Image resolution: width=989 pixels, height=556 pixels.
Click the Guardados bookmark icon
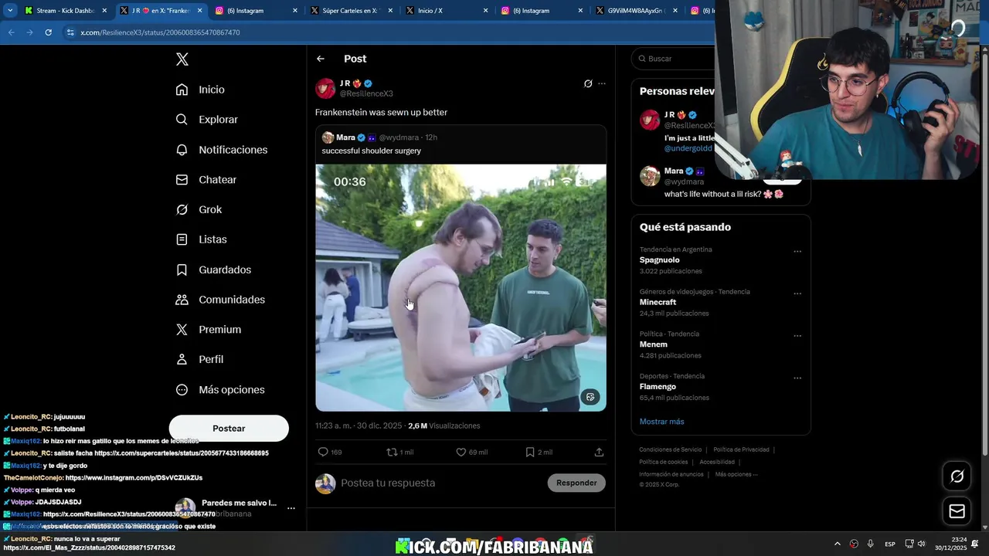pos(182,270)
